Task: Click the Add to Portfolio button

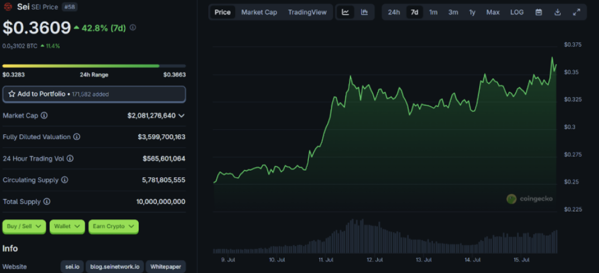Action: pyautogui.click(x=94, y=94)
